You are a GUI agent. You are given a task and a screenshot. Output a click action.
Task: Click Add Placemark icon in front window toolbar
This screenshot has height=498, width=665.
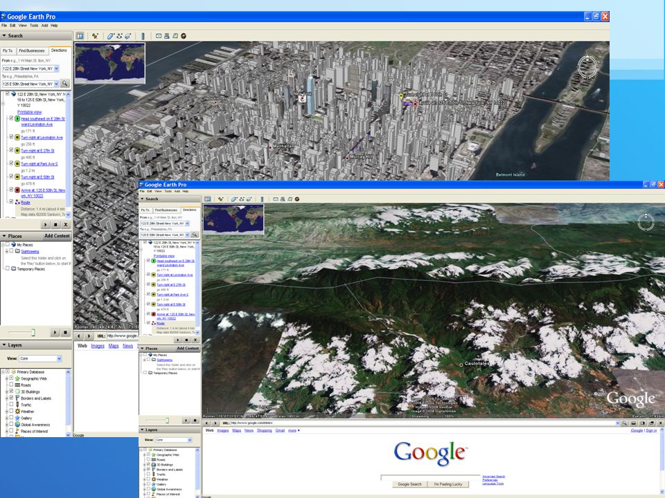click(220, 199)
